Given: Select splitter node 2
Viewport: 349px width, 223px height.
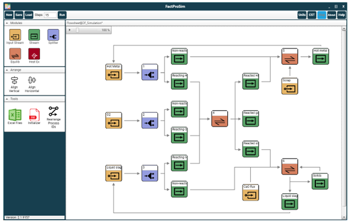Looking at the screenshot, I should click(150, 120).
